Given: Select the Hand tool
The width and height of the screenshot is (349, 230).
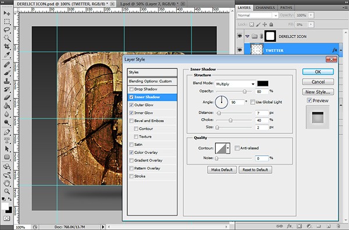Looking at the screenshot, I should click(7, 184).
